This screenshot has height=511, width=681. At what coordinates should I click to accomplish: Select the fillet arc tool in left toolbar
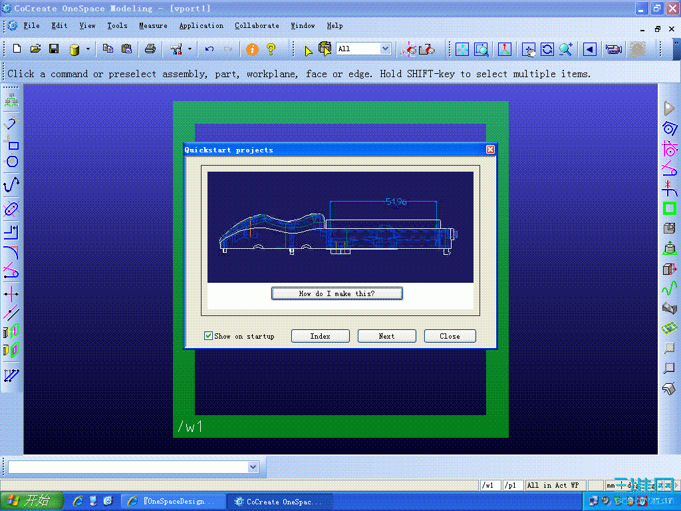(11, 252)
